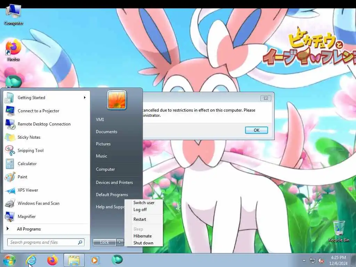Click the Paint palette icon
The height and width of the screenshot is (267, 356).
(x=10, y=177)
